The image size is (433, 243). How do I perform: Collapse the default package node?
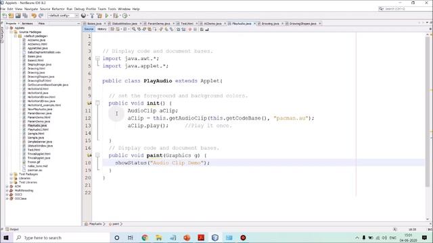tap(16, 36)
